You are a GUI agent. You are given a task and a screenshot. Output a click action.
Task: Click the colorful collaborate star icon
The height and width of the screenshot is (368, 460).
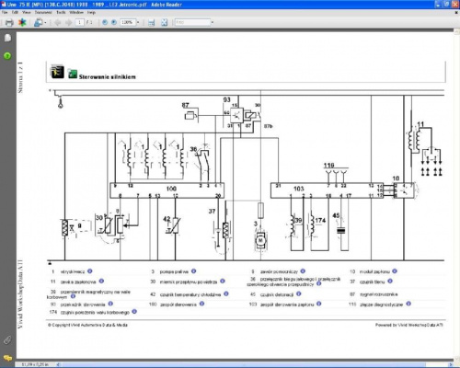(22, 22)
